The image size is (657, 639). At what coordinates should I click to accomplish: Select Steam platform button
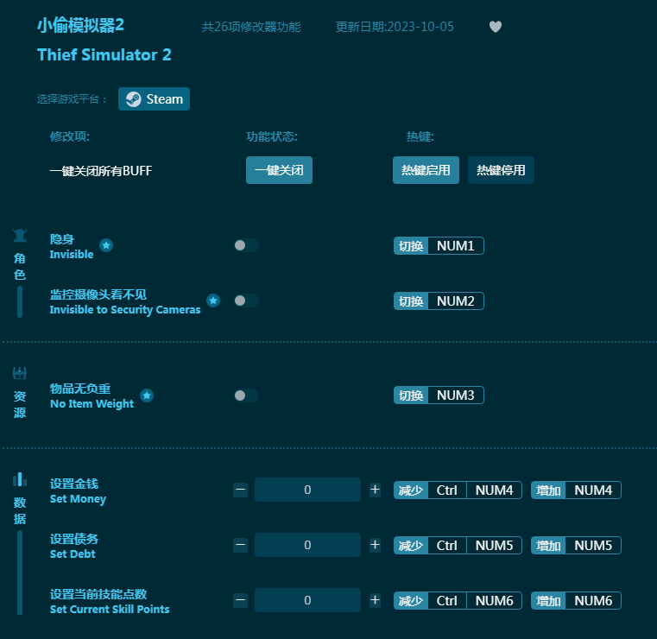(x=154, y=99)
